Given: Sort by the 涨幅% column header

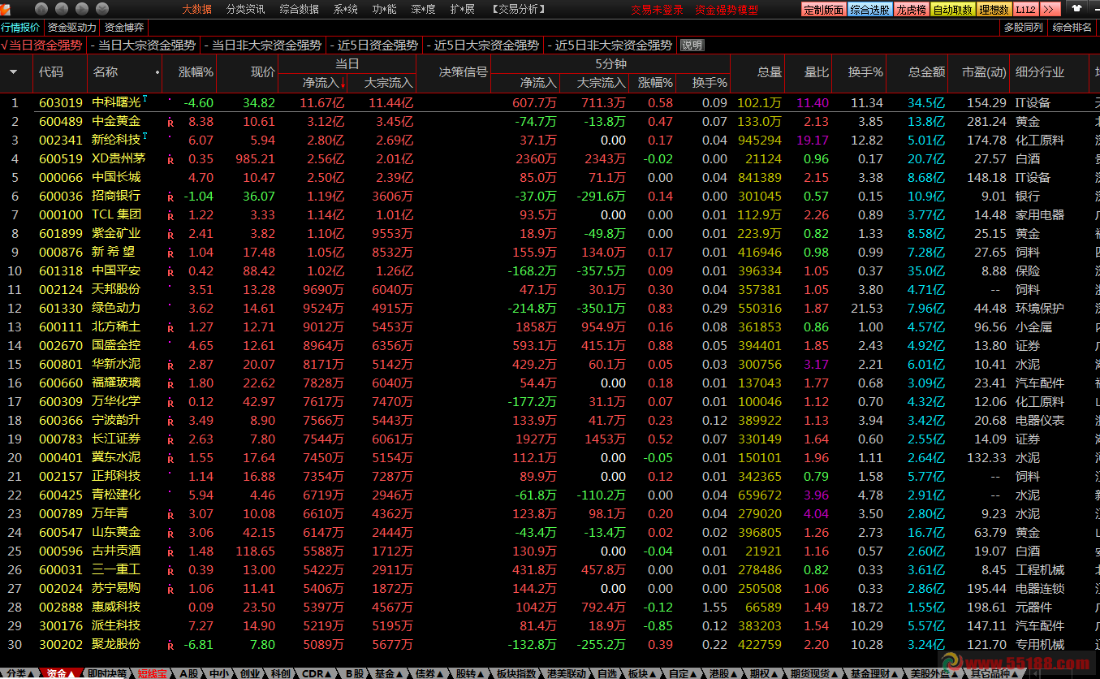Looking at the screenshot, I should (196, 72).
